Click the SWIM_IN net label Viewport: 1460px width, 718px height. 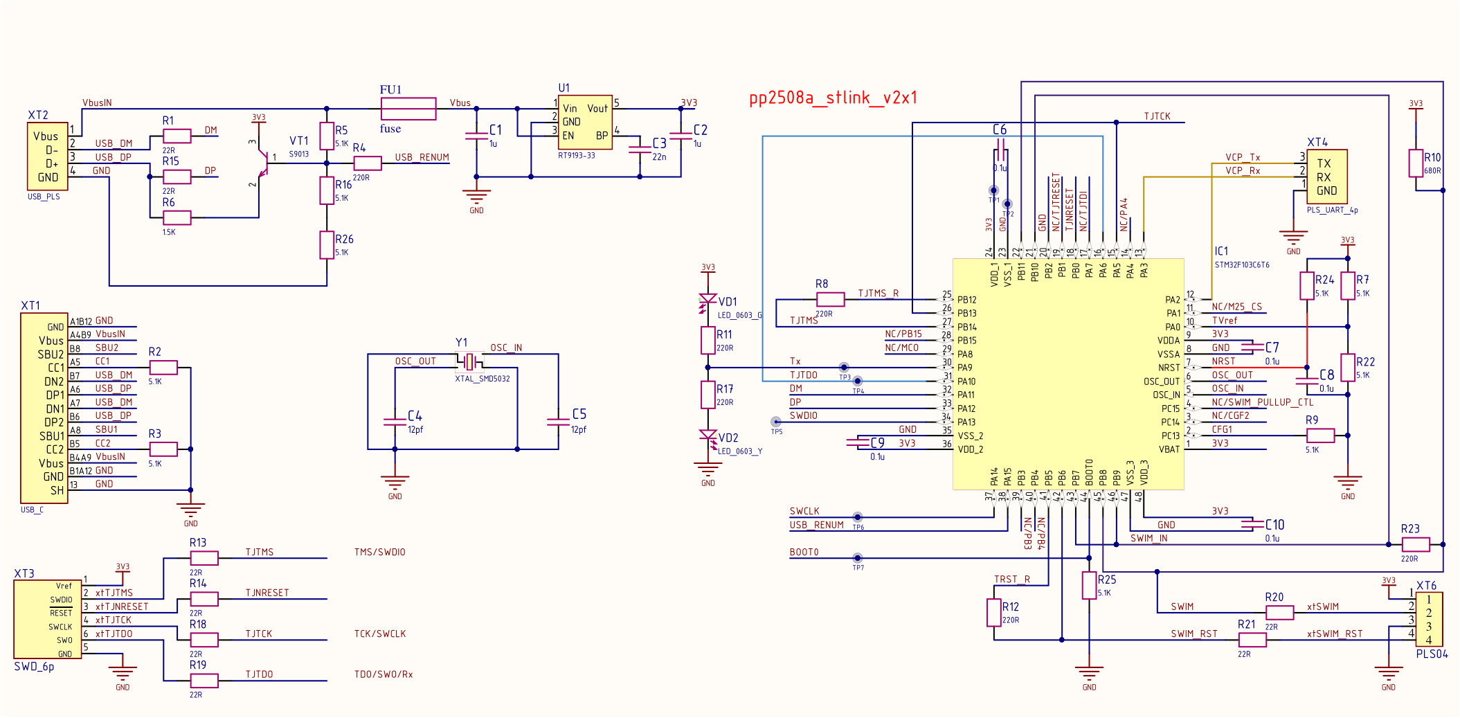(1149, 539)
